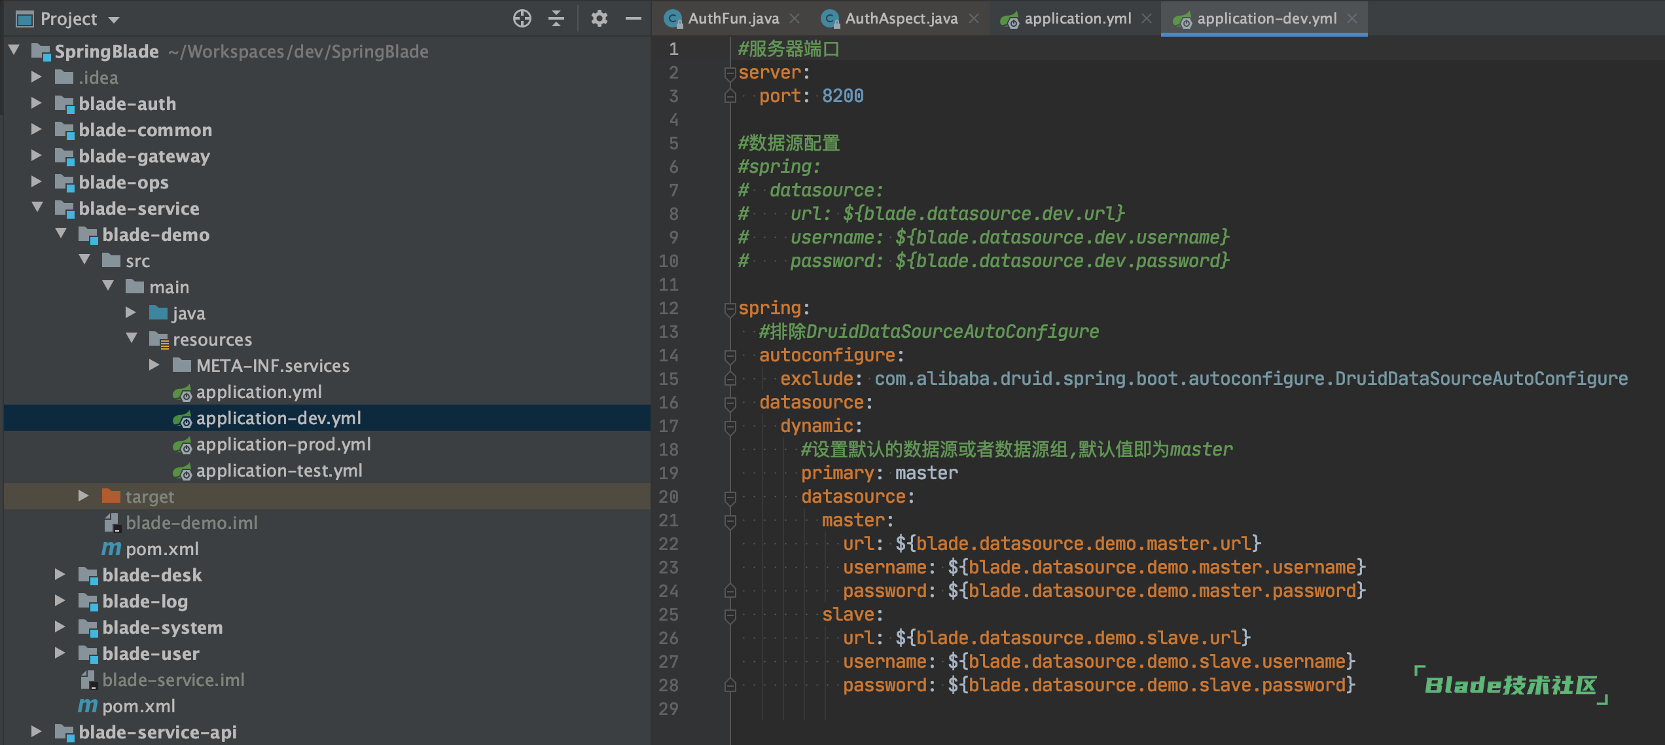Fold the server block at line 2

pyautogui.click(x=730, y=73)
